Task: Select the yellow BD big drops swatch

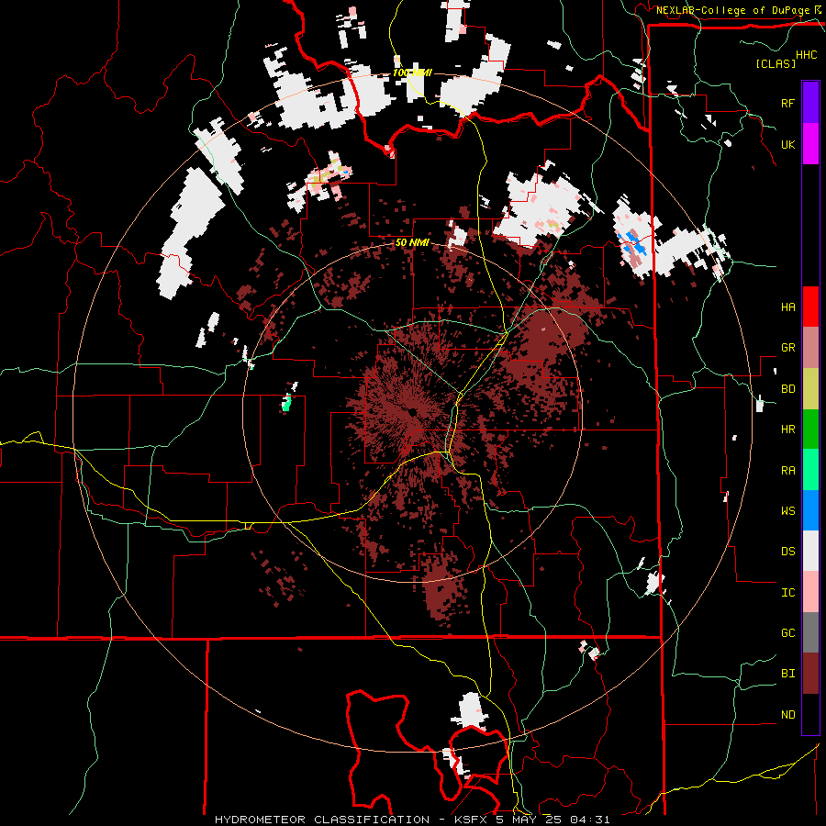Action: (x=810, y=388)
